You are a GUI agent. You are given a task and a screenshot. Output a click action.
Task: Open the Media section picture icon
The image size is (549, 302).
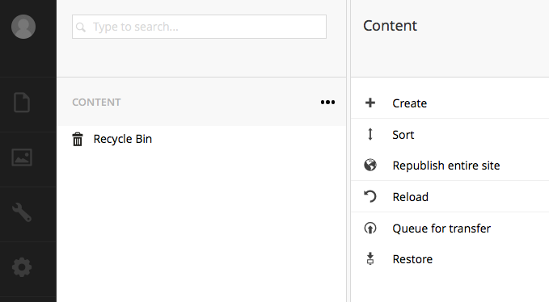(x=22, y=157)
